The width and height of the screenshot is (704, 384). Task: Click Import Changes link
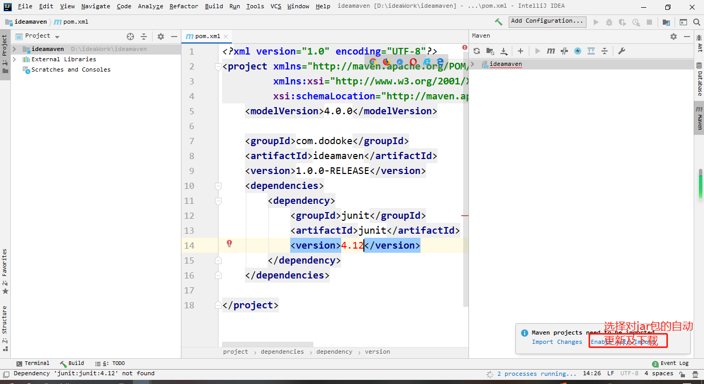click(x=557, y=342)
